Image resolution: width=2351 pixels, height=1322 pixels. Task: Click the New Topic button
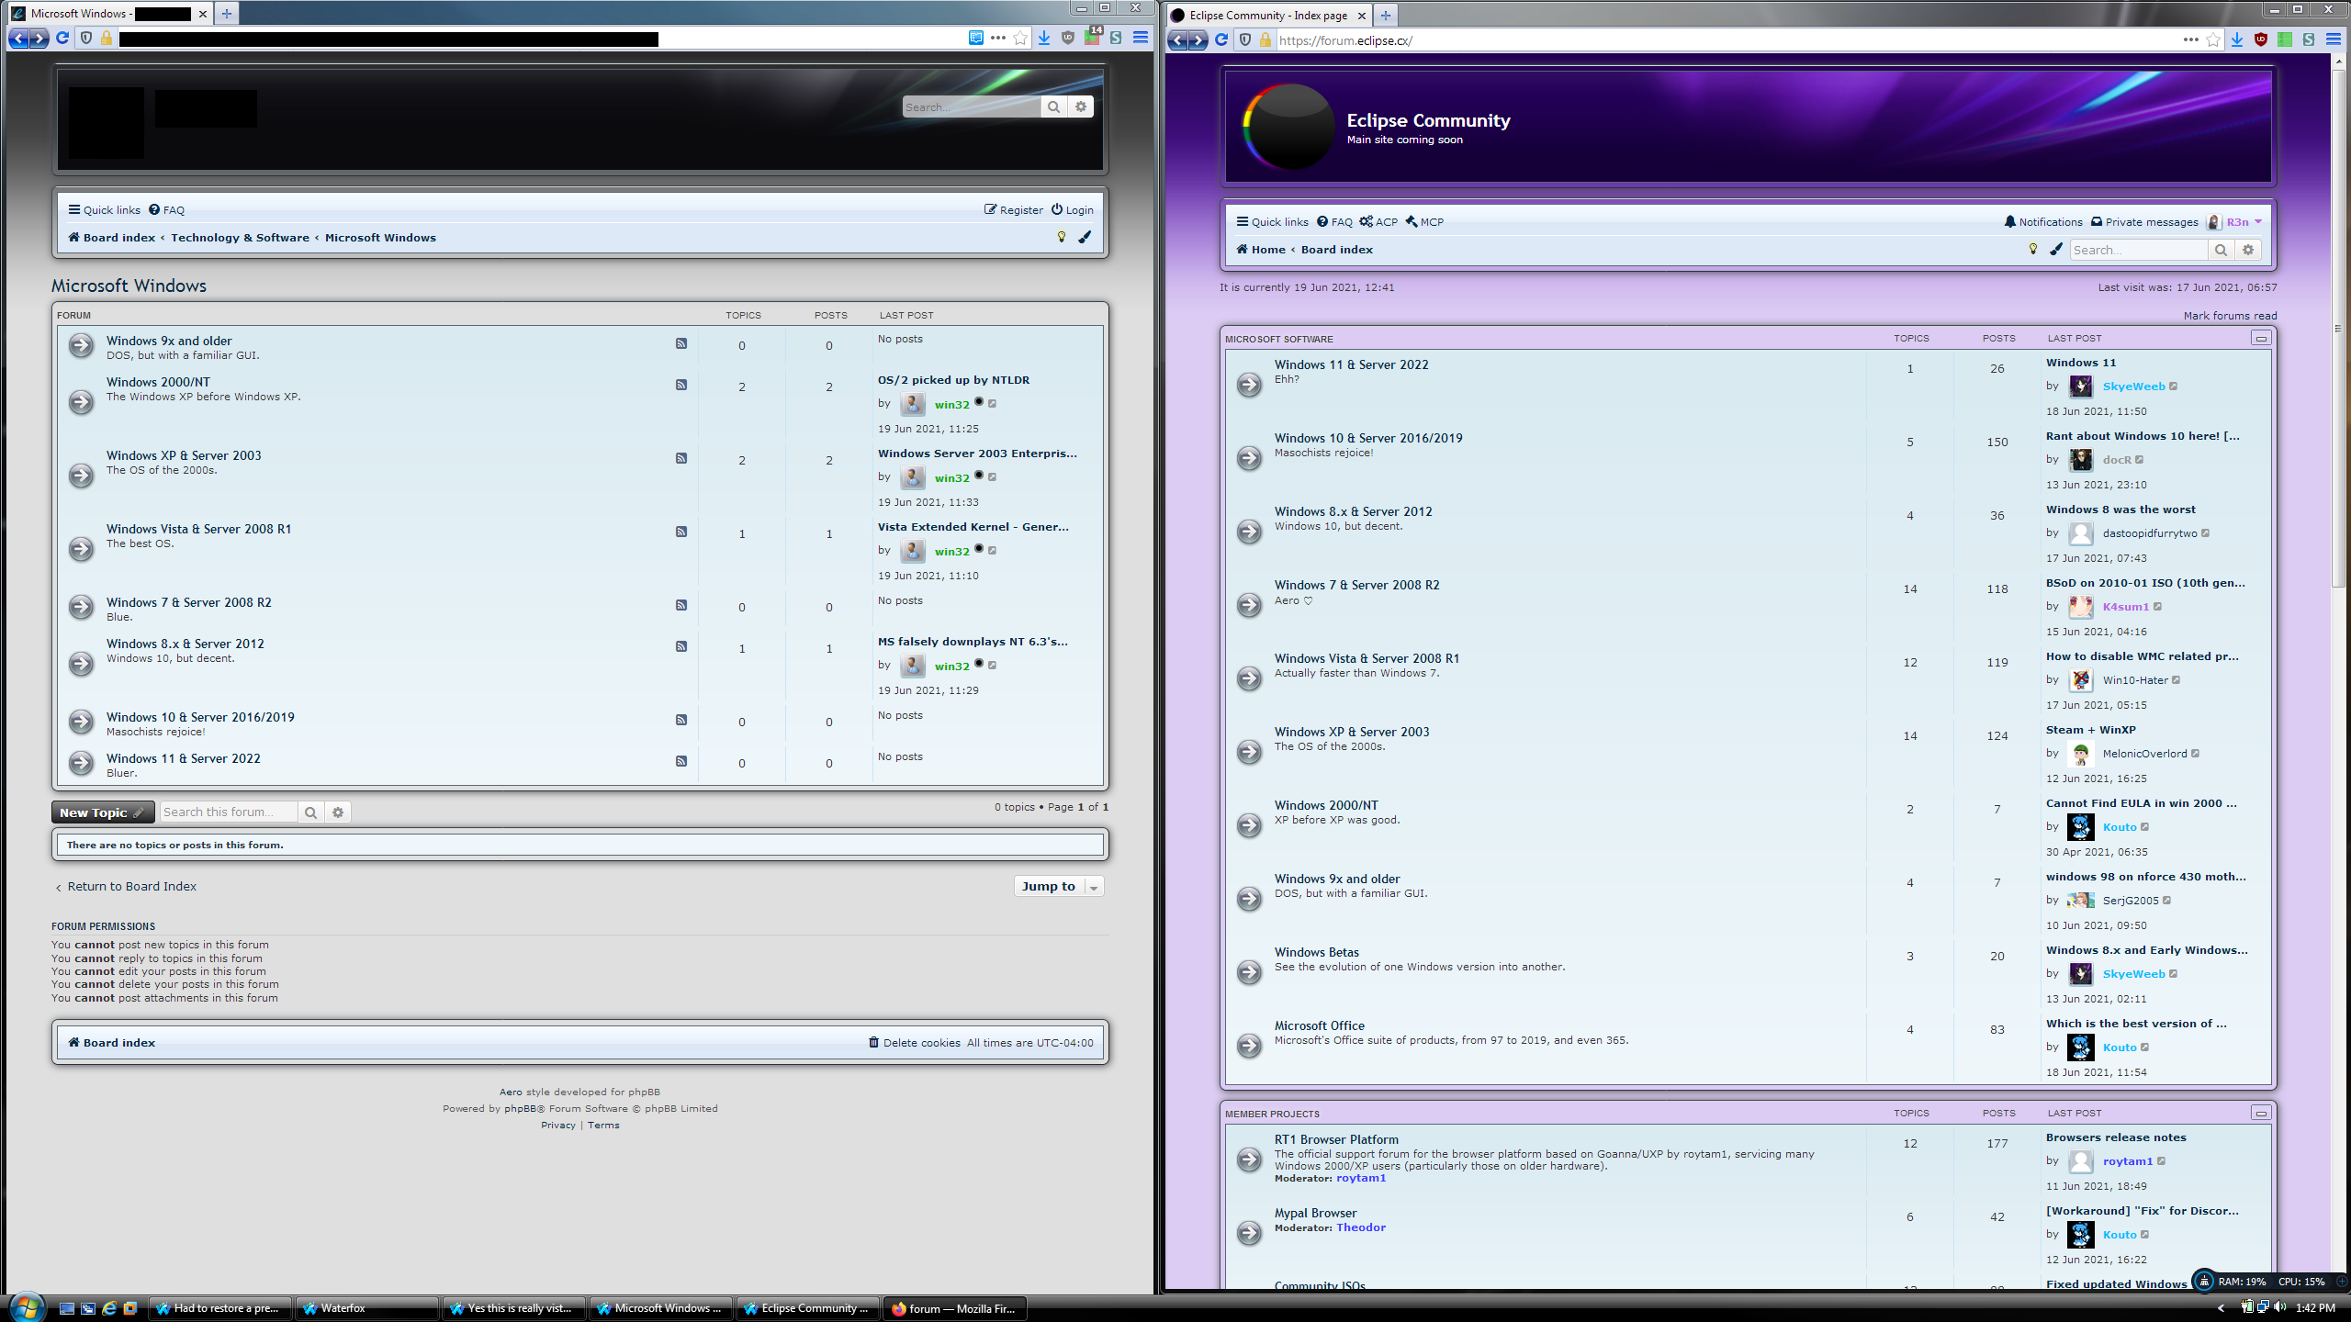(102, 812)
